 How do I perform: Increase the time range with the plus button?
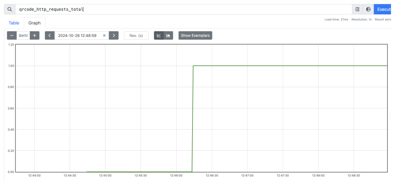(34, 35)
